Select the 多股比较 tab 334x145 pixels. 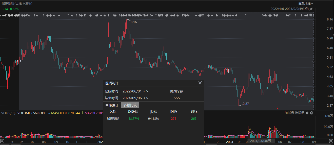(x=130, y=105)
